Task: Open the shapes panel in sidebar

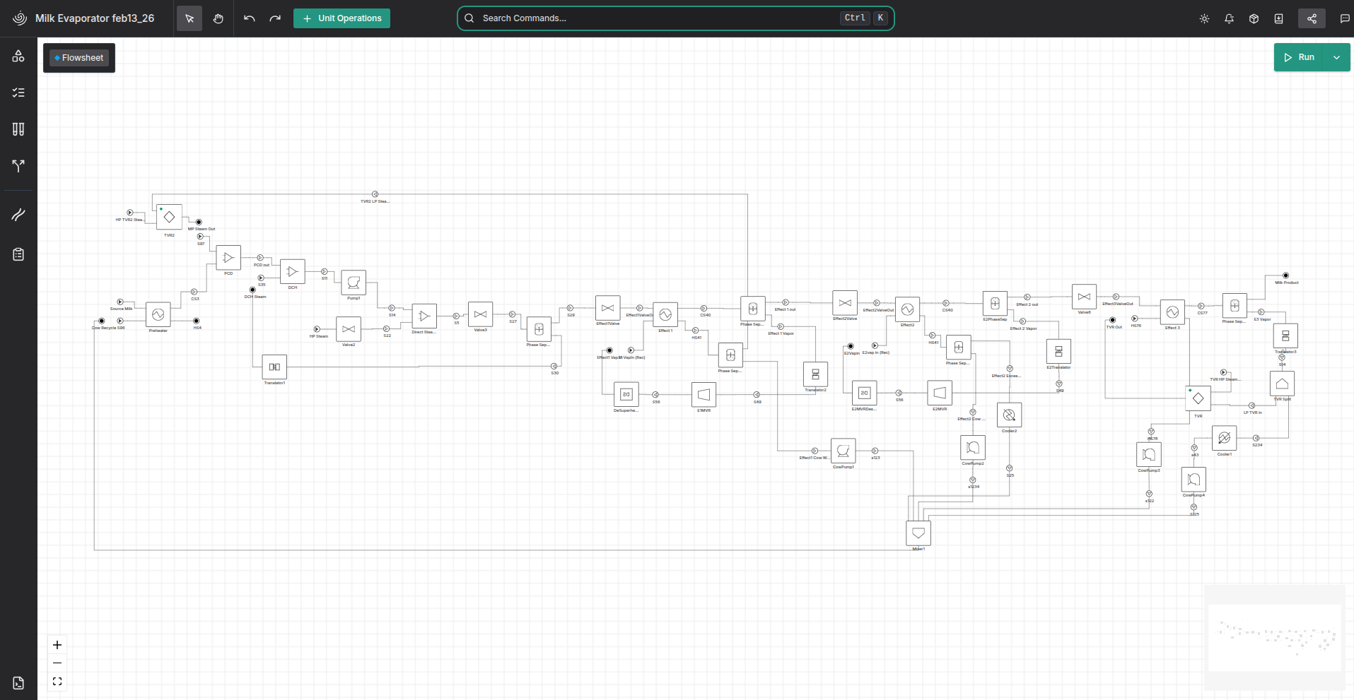Action: (x=18, y=57)
